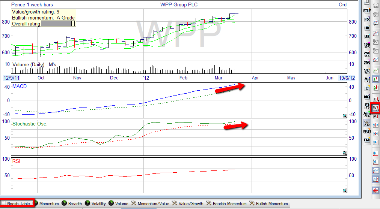The width and height of the screenshot is (380, 209).
Task: Open the NQ Nasdaq list
Action: [x=367, y=97]
